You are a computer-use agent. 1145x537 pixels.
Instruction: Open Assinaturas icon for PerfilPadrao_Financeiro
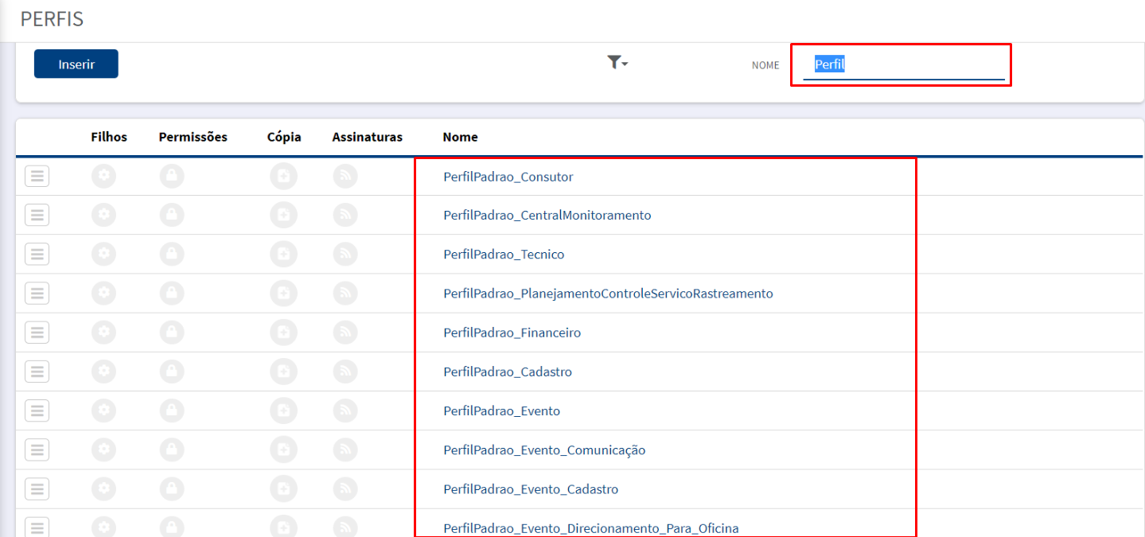click(345, 332)
